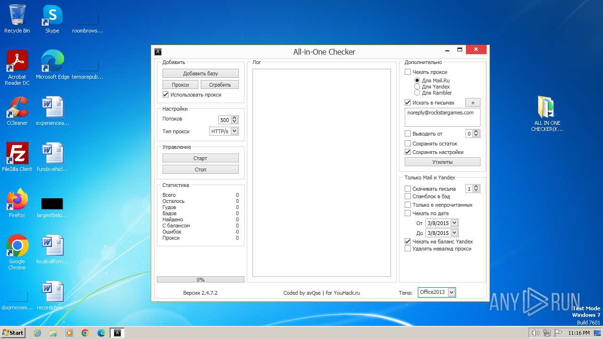This screenshot has width=603, height=339.
Task: Toggle the Чекать на баланс Yandex checkbox
Action: [407, 242]
